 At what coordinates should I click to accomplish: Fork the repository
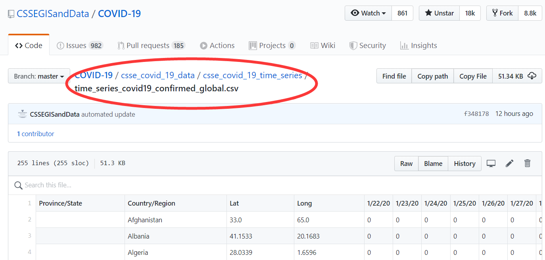(x=502, y=13)
